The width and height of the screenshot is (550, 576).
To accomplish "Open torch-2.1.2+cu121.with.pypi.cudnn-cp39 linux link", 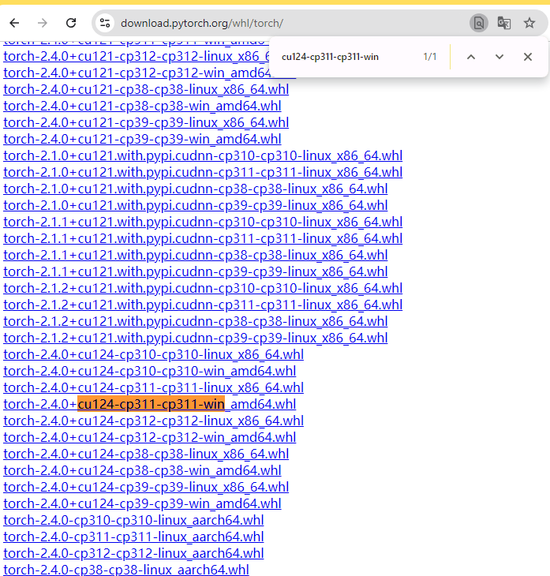I will (x=196, y=338).
